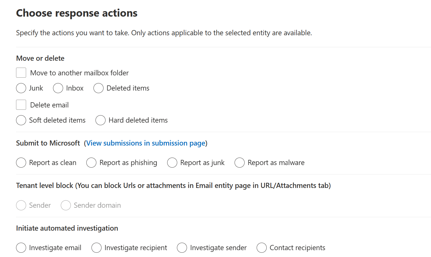Select the Junk folder option
Viewport: 431px width, 257px height.
(x=21, y=88)
